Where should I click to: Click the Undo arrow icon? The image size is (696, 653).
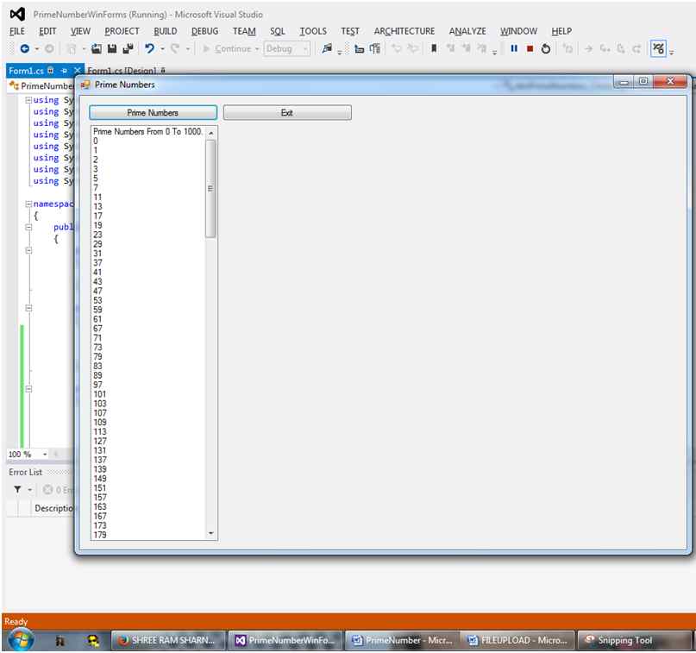point(150,49)
